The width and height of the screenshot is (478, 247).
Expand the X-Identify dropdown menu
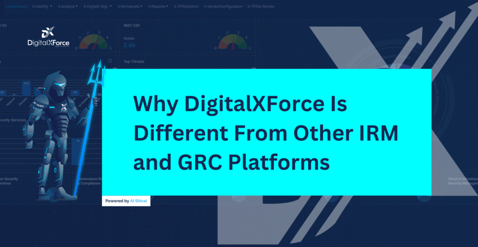[x=42, y=7]
